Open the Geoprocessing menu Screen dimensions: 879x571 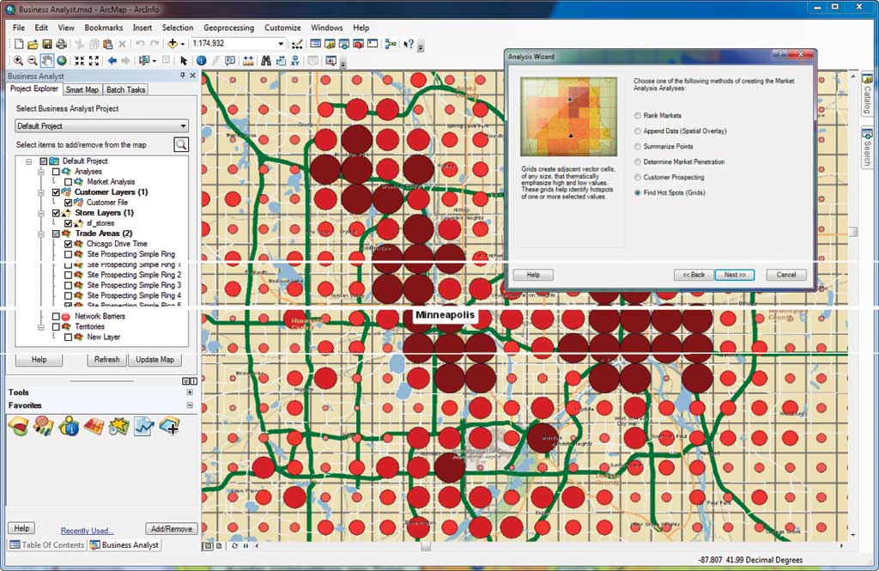[227, 27]
